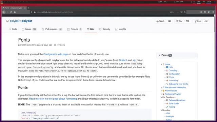Screen dimensions: 217x122
Task: Open Debugging your Config sidebar link
Action: coord(178,84)
